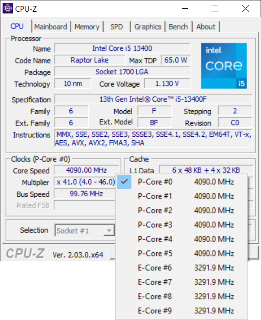Screen dimensions: 261x320
Task: Click the 65.0 W Max TDP value
Action: pyautogui.click(x=176, y=60)
